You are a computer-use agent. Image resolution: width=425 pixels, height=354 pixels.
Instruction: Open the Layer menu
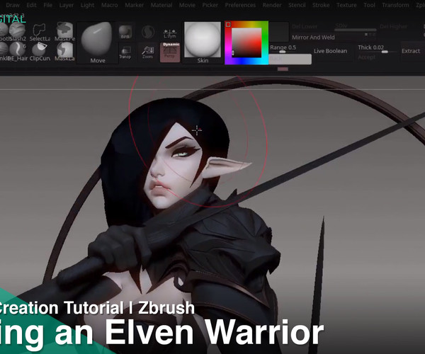click(x=66, y=5)
